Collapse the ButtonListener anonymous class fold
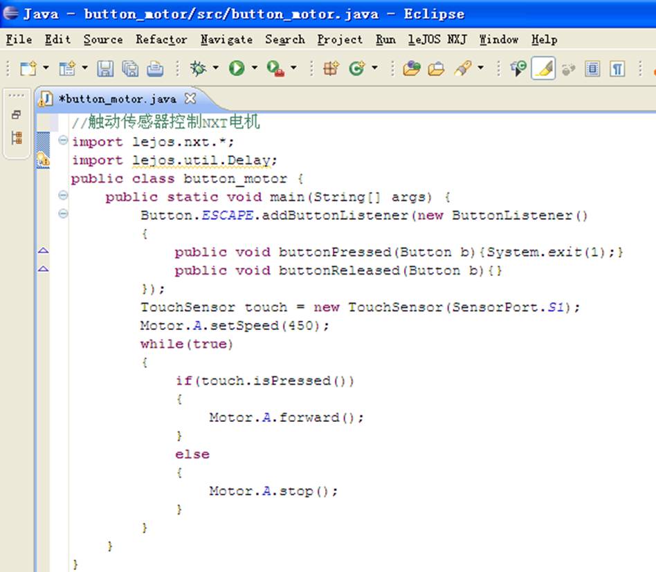 [x=63, y=214]
